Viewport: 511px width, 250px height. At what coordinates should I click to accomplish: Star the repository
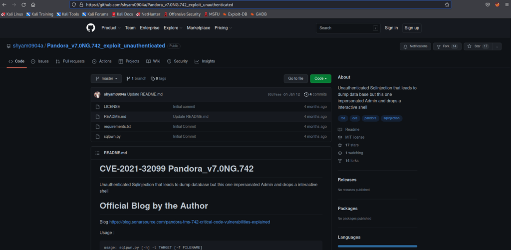point(478,46)
